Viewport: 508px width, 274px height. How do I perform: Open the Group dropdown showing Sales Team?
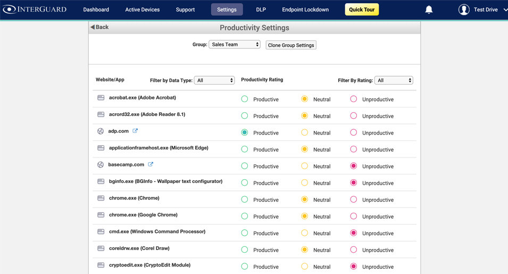(234, 45)
